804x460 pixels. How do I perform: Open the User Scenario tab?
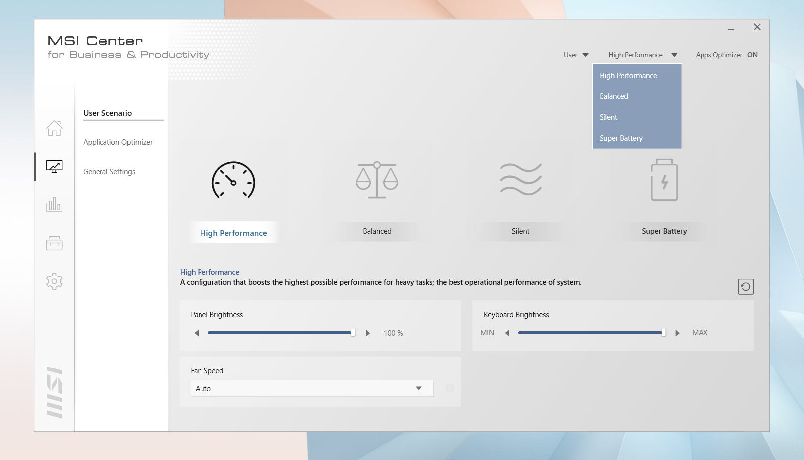[x=107, y=113]
